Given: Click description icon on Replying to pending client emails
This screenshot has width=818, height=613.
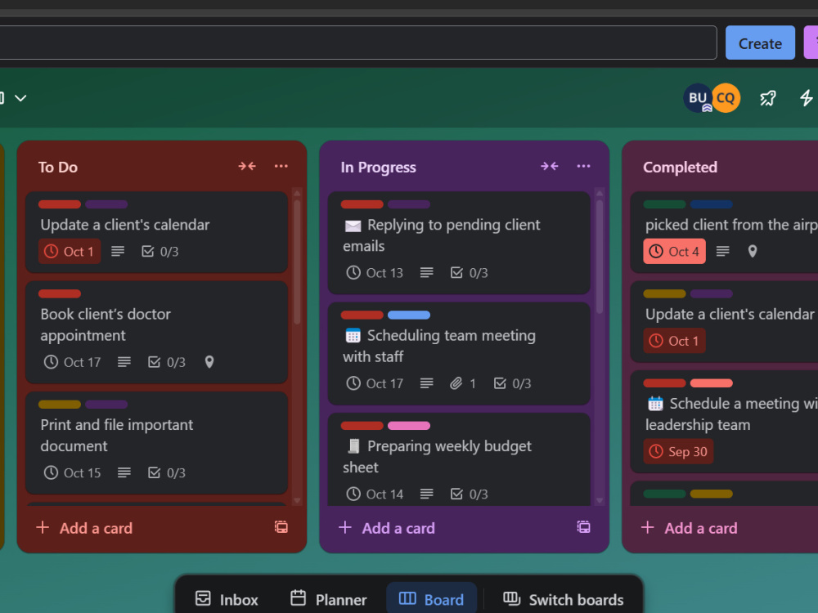Looking at the screenshot, I should coord(427,273).
